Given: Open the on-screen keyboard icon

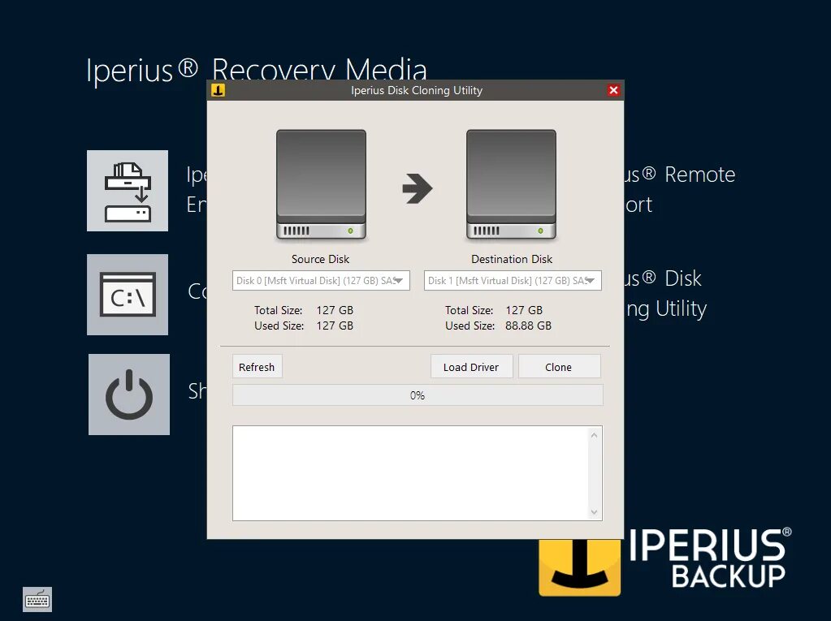Looking at the screenshot, I should pos(37,600).
